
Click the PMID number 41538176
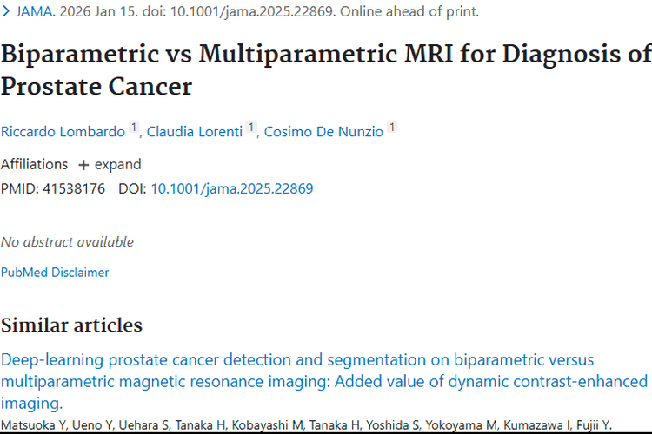(x=72, y=188)
